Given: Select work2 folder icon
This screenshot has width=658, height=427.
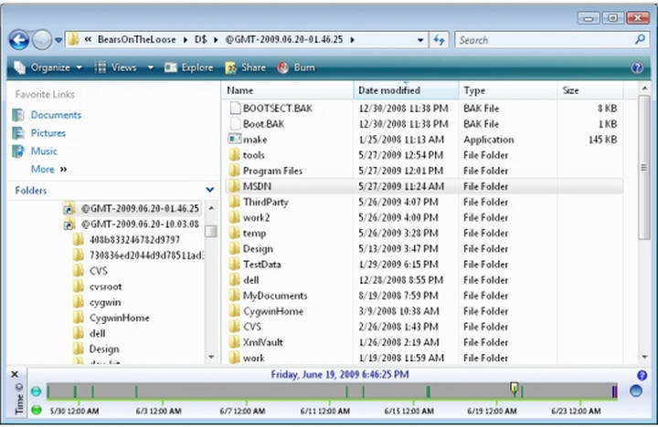Looking at the screenshot, I should click(235, 217).
